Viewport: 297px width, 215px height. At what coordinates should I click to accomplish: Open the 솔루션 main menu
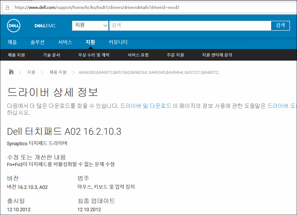(x=37, y=42)
